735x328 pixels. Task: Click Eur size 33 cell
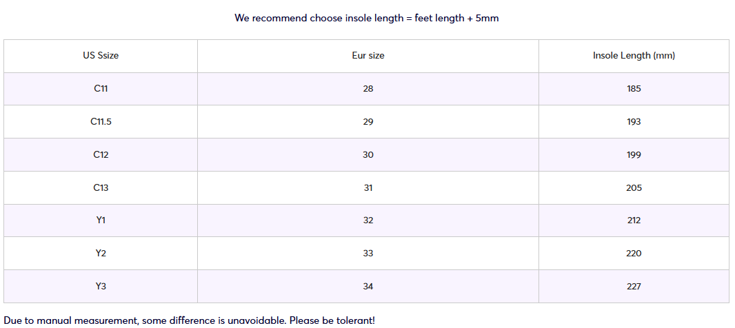[368, 254]
